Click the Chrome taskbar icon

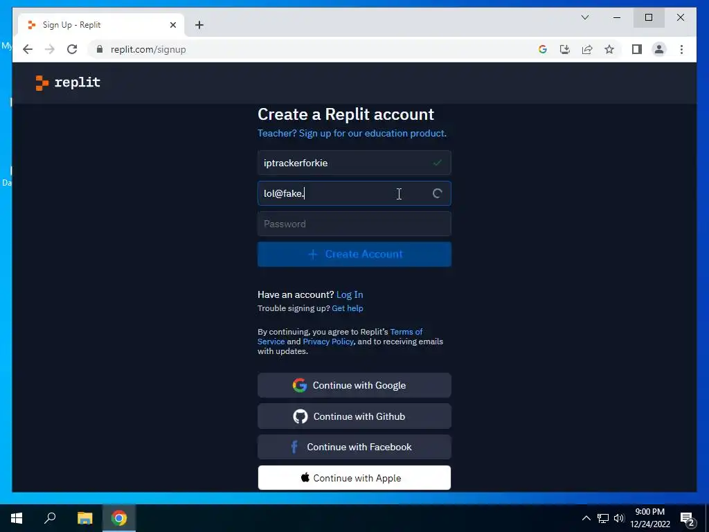[119, 518]
